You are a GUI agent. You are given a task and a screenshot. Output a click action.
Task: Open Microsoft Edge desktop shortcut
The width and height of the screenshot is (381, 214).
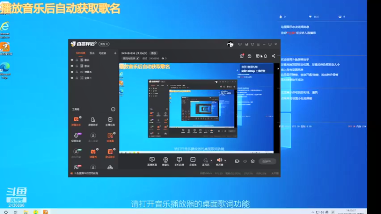pyautogui.click(x=5, y=70)
